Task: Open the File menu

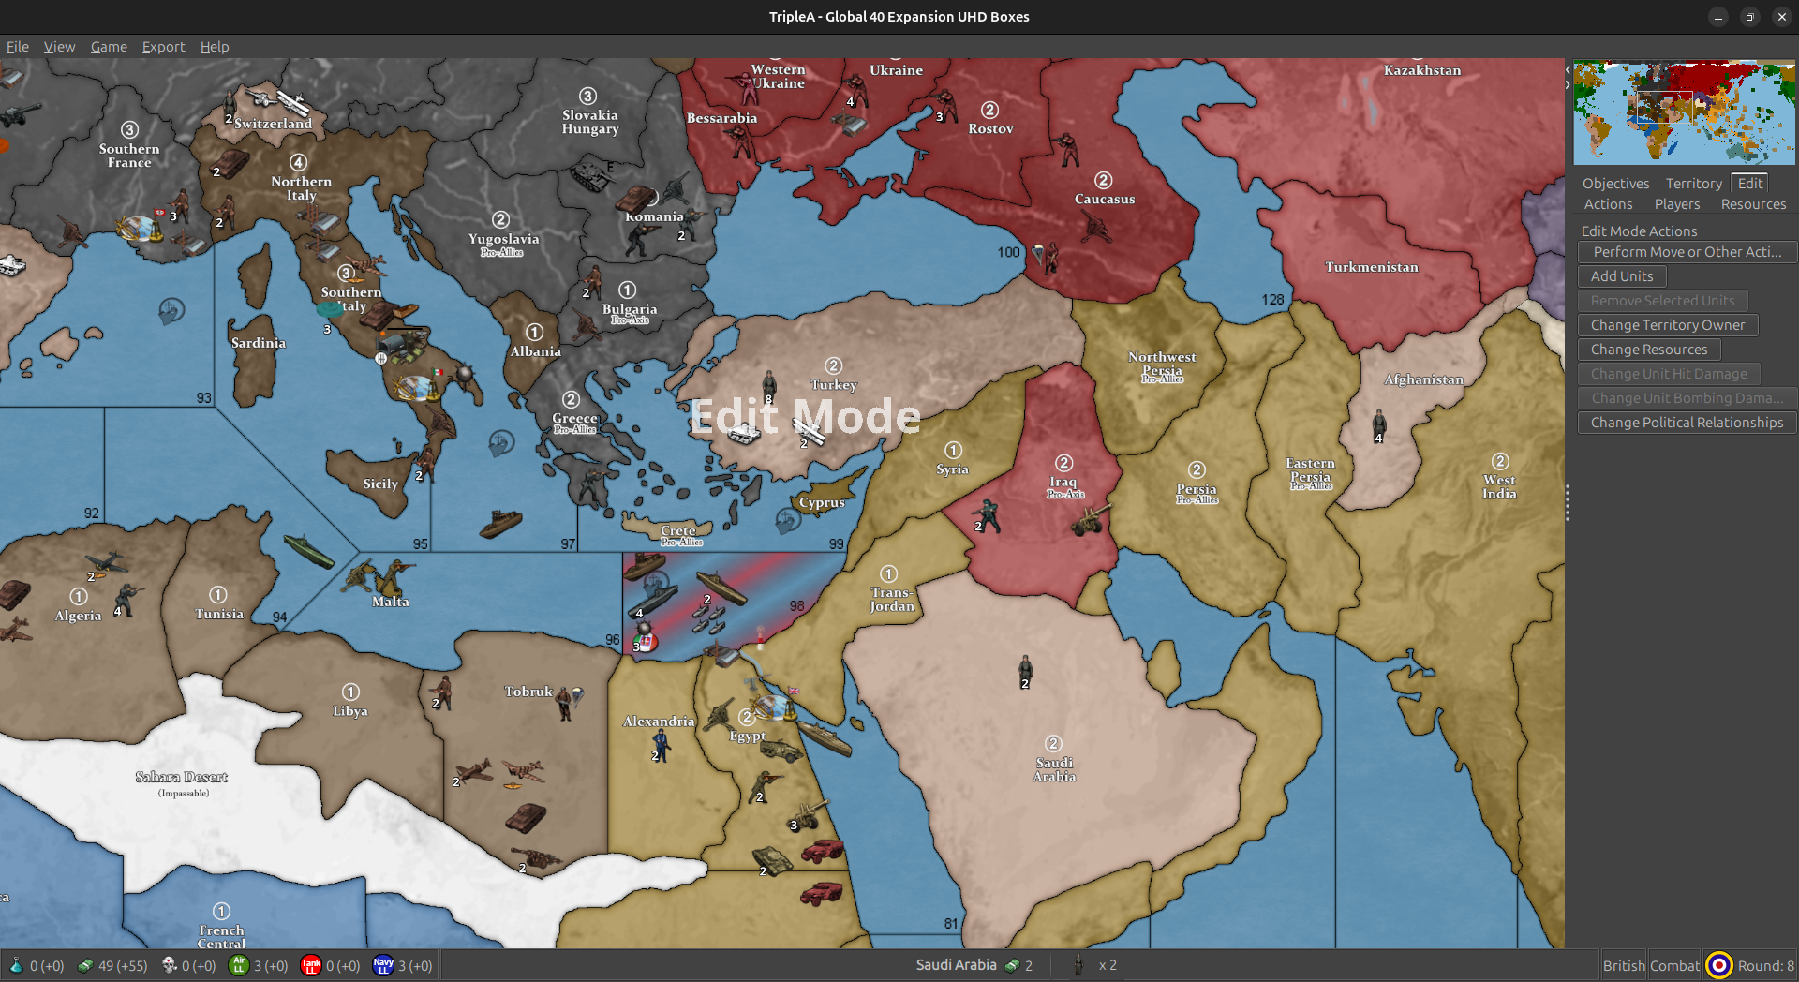Action: tap(18, 47)
